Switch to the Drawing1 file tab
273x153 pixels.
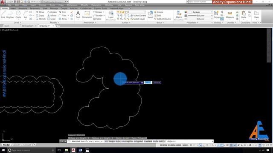coord(44,26)
